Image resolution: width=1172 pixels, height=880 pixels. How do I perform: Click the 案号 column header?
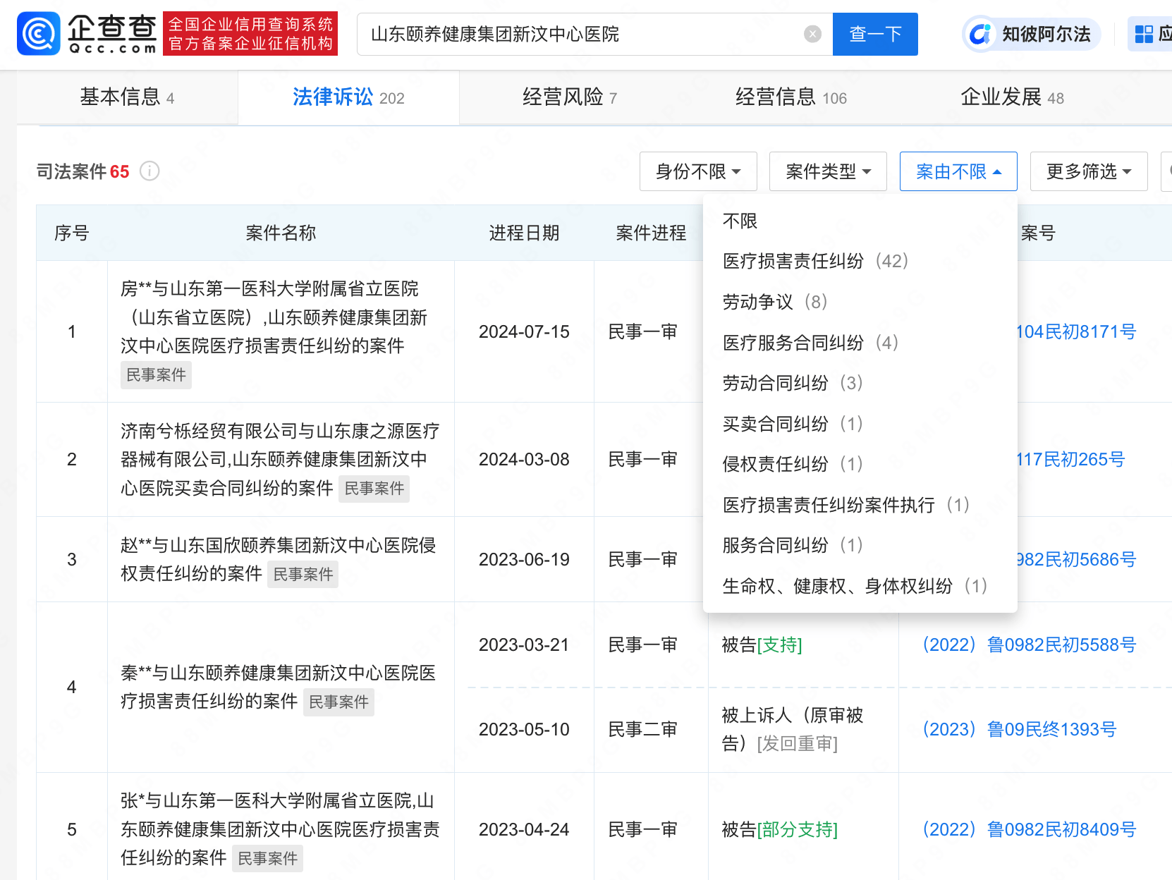pos(1038,233)
